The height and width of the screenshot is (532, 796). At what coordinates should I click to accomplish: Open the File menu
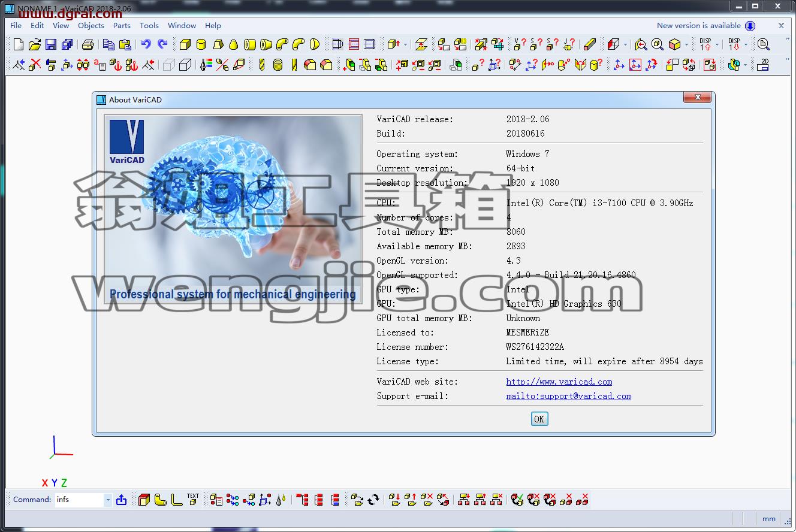tap(16, 26)
